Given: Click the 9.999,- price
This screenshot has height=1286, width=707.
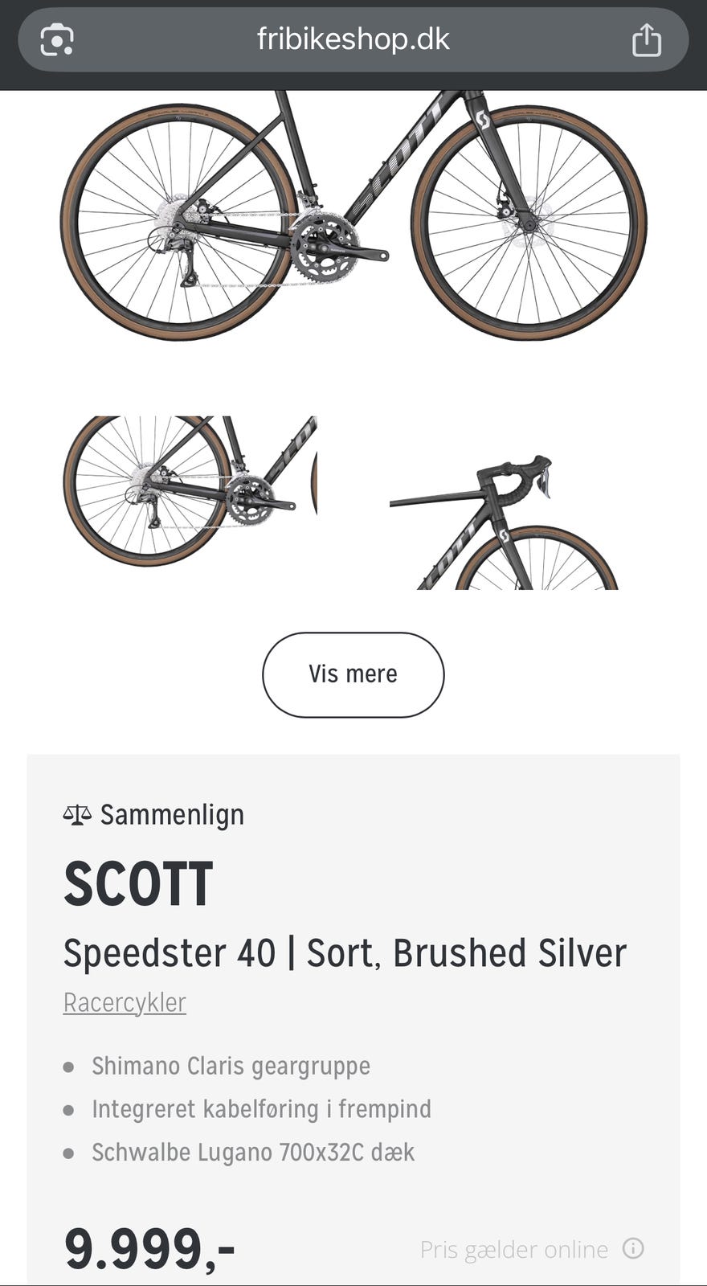Looking at the screenshot, I should (x=149, y=1248).
